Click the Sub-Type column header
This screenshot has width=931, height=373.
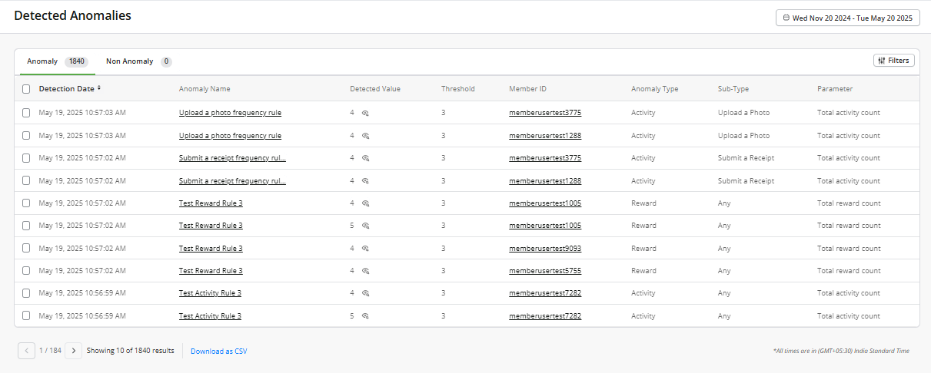[x=733, y=89]
